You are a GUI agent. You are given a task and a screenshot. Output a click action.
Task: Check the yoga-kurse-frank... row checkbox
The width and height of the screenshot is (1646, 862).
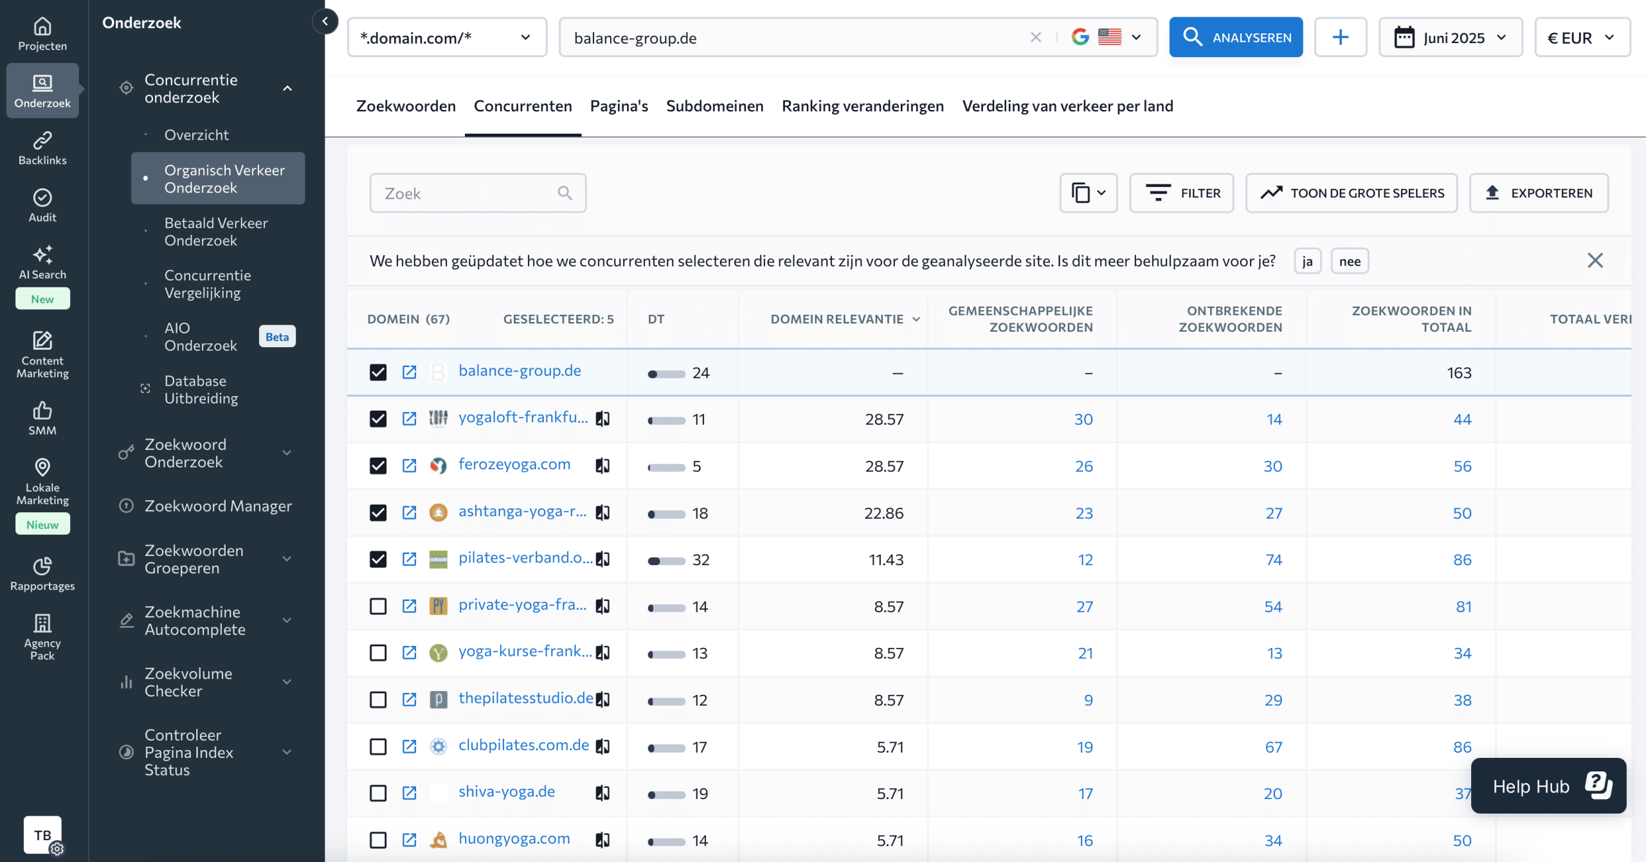point(378,653)
